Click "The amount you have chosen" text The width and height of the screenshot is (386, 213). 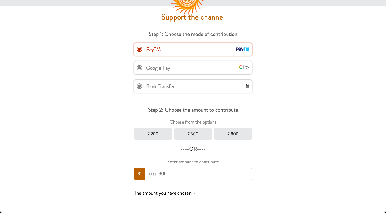tap(163, 193)
